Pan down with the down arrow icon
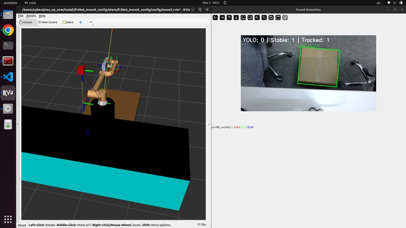The height and width of the screenshot is (228, 406). [x=236, y=17]
